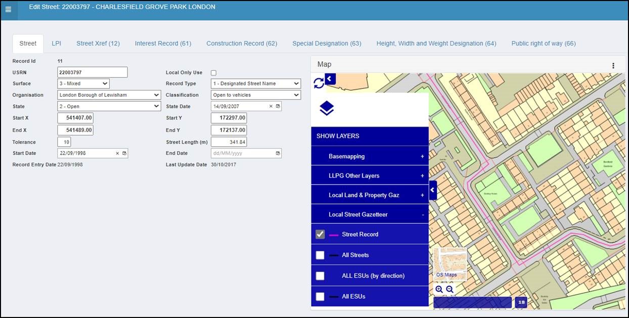Click the Start X field
Screen dimensions: 629x318
75,118
